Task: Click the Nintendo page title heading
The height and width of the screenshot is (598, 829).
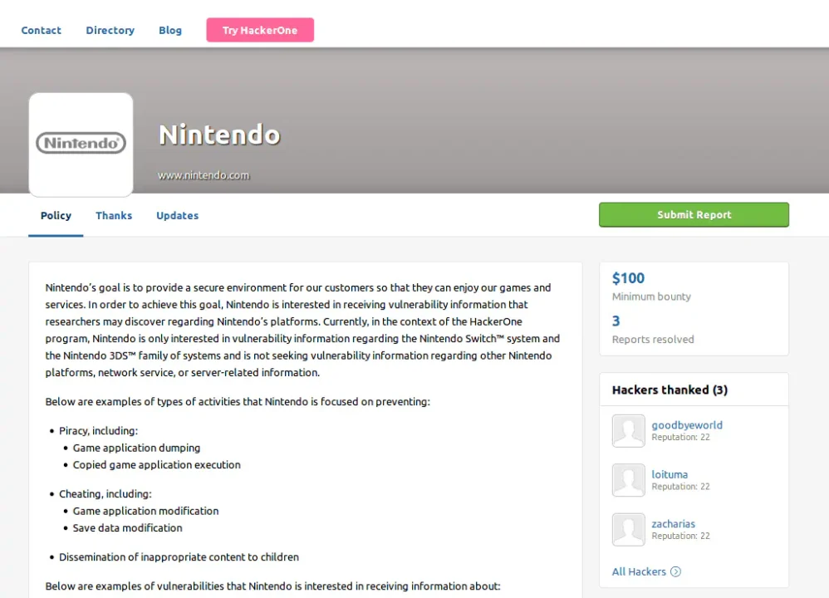Action: click(x=219, y=135)
